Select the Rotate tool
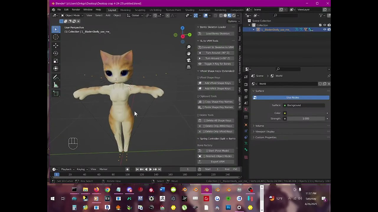The width and height of the screenshot is (378, 212). click(56, 53)
